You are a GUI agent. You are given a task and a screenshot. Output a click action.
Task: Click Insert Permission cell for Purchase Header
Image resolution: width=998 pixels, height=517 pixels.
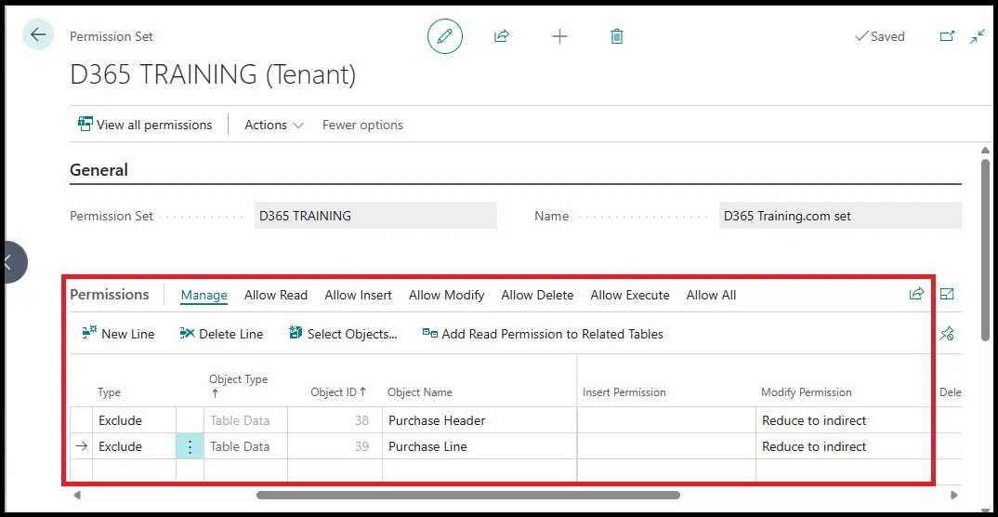[x=666, y=420]
